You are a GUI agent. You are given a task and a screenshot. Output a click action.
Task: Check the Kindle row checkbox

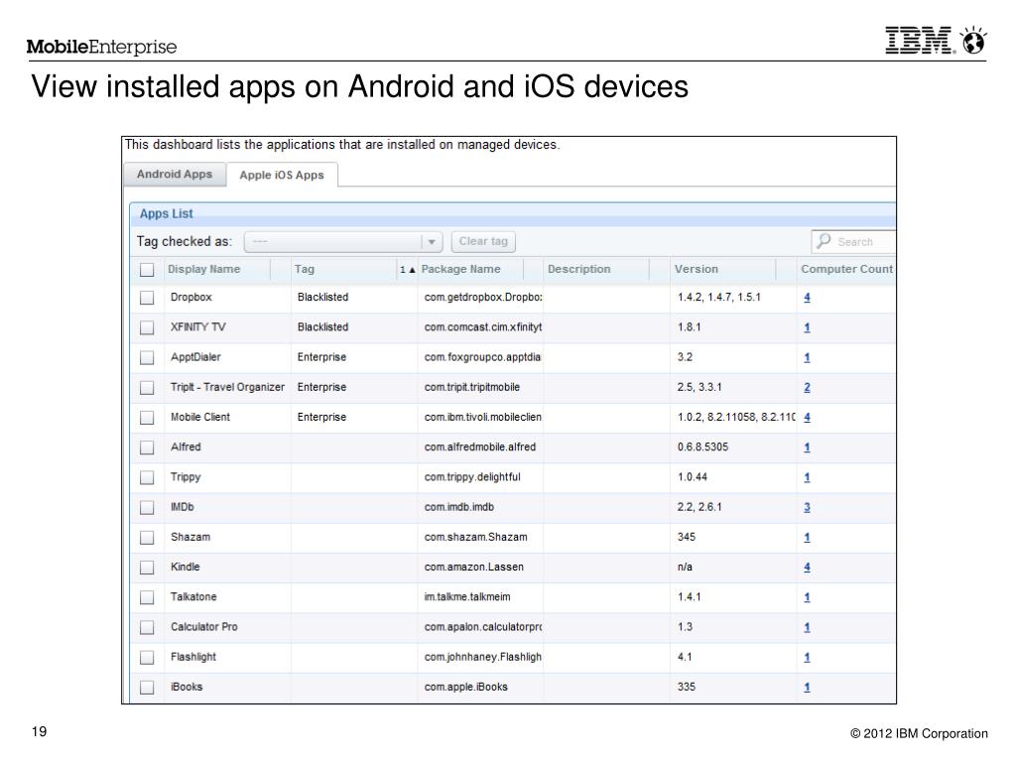147,568
